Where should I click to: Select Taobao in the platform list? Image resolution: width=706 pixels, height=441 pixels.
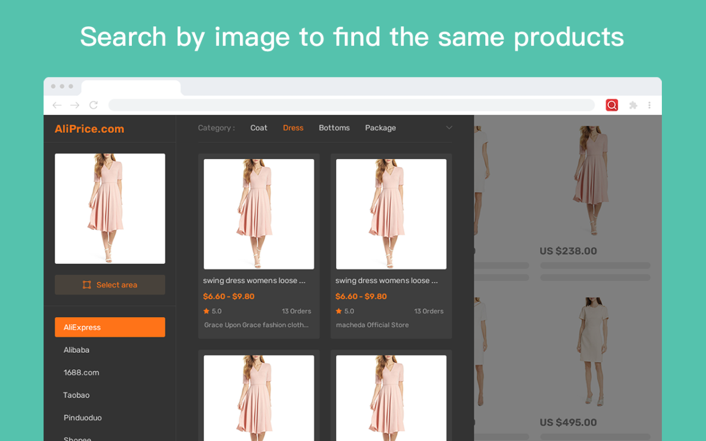point(76,395)
